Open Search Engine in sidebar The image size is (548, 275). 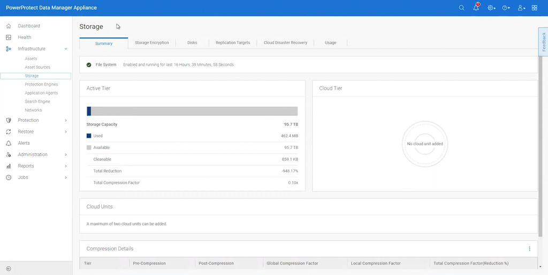pos(37,101)
